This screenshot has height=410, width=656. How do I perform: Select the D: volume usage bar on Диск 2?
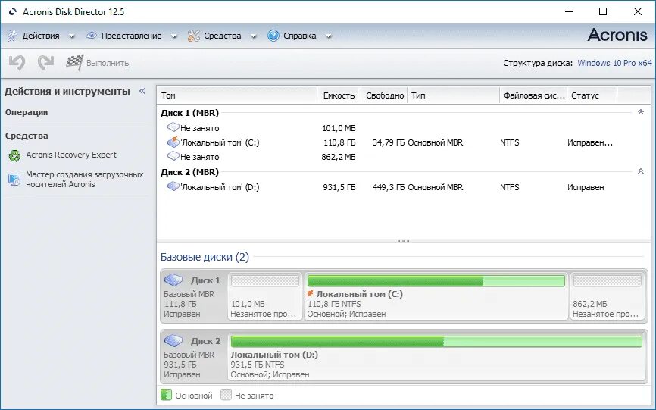point(436,341)
